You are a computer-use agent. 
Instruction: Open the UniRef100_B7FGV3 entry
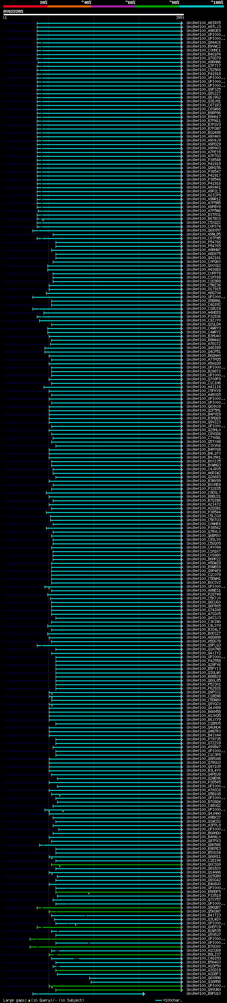tap(203, 125)
